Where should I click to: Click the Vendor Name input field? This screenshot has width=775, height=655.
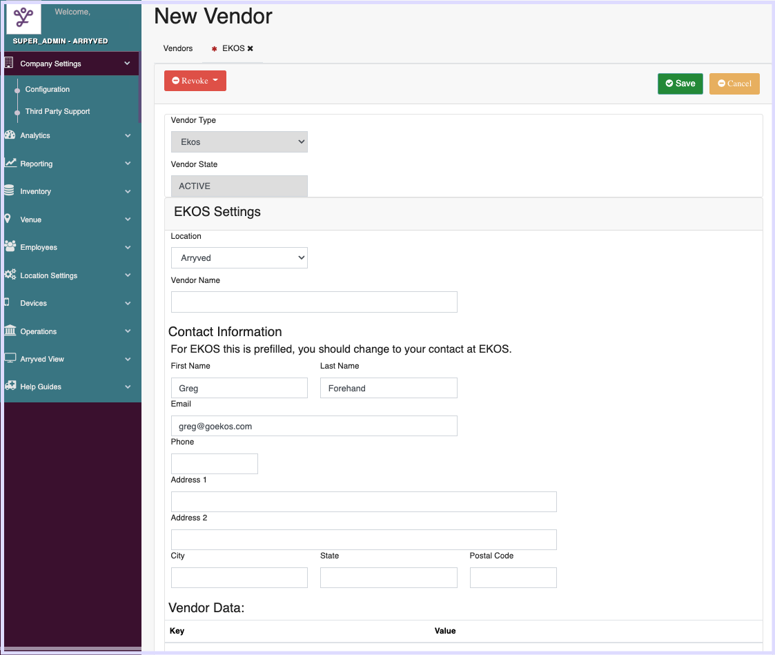(x=314, y=302)
